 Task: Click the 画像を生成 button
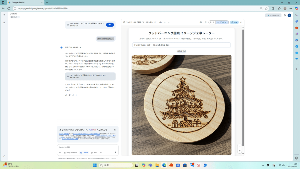[x=181, y=51]
